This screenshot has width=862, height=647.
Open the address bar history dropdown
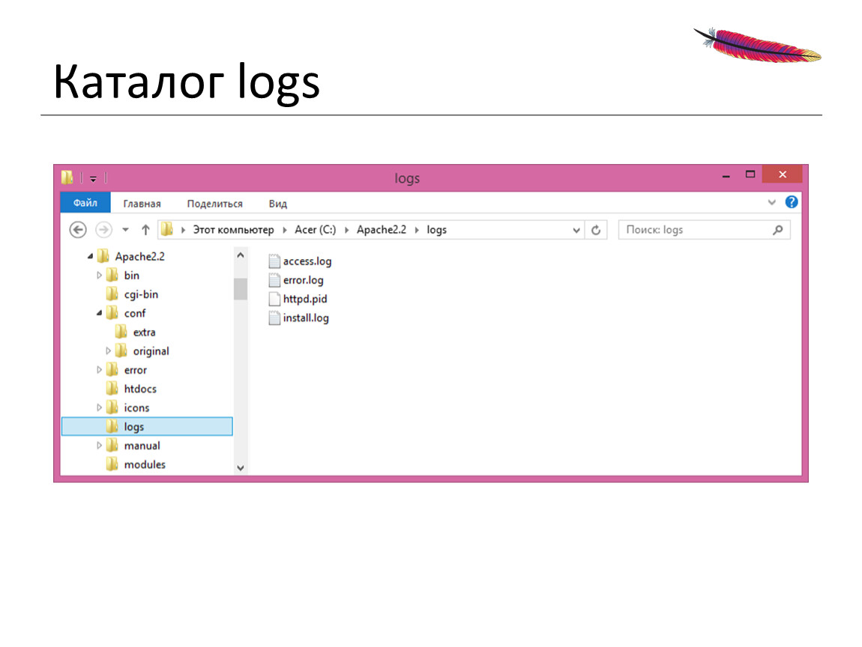[576, 230]
